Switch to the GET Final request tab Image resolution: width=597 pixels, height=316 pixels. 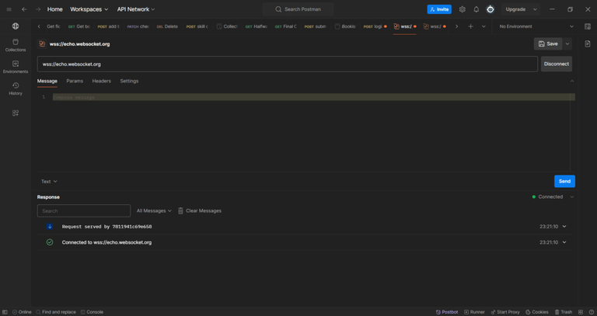click(285, 26)
